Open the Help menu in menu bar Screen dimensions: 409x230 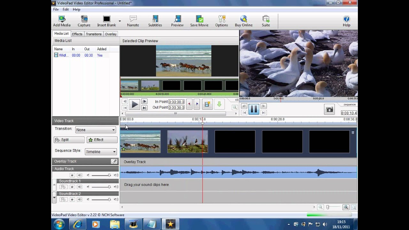point(76,10)
